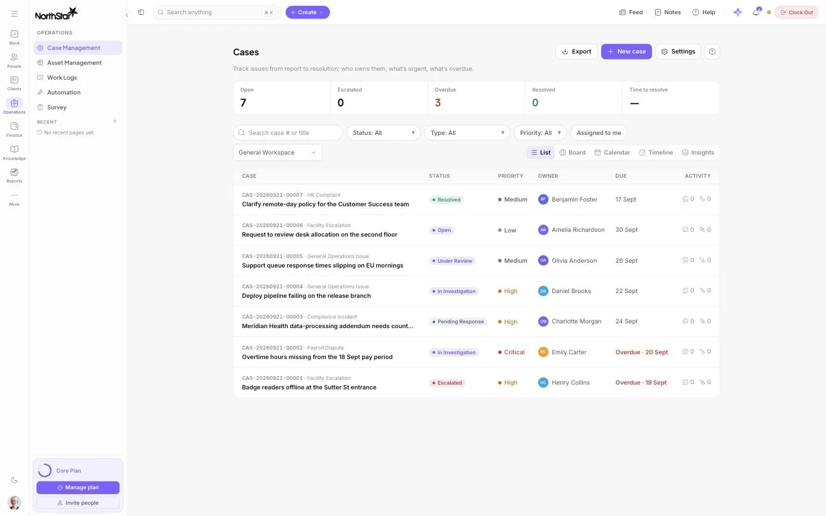Open the AI assistant sparkle icon
This screenshot has height=516, width=826.
pyautogui.click(x=738, y=12)
